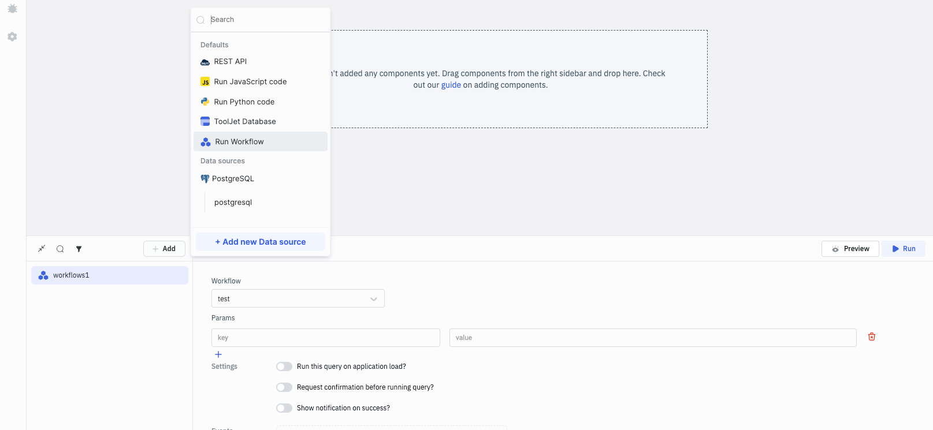This screenshot has width=933, height=430.
Task: Open the query filter funnel icon
Action: [x=79, y=249]
